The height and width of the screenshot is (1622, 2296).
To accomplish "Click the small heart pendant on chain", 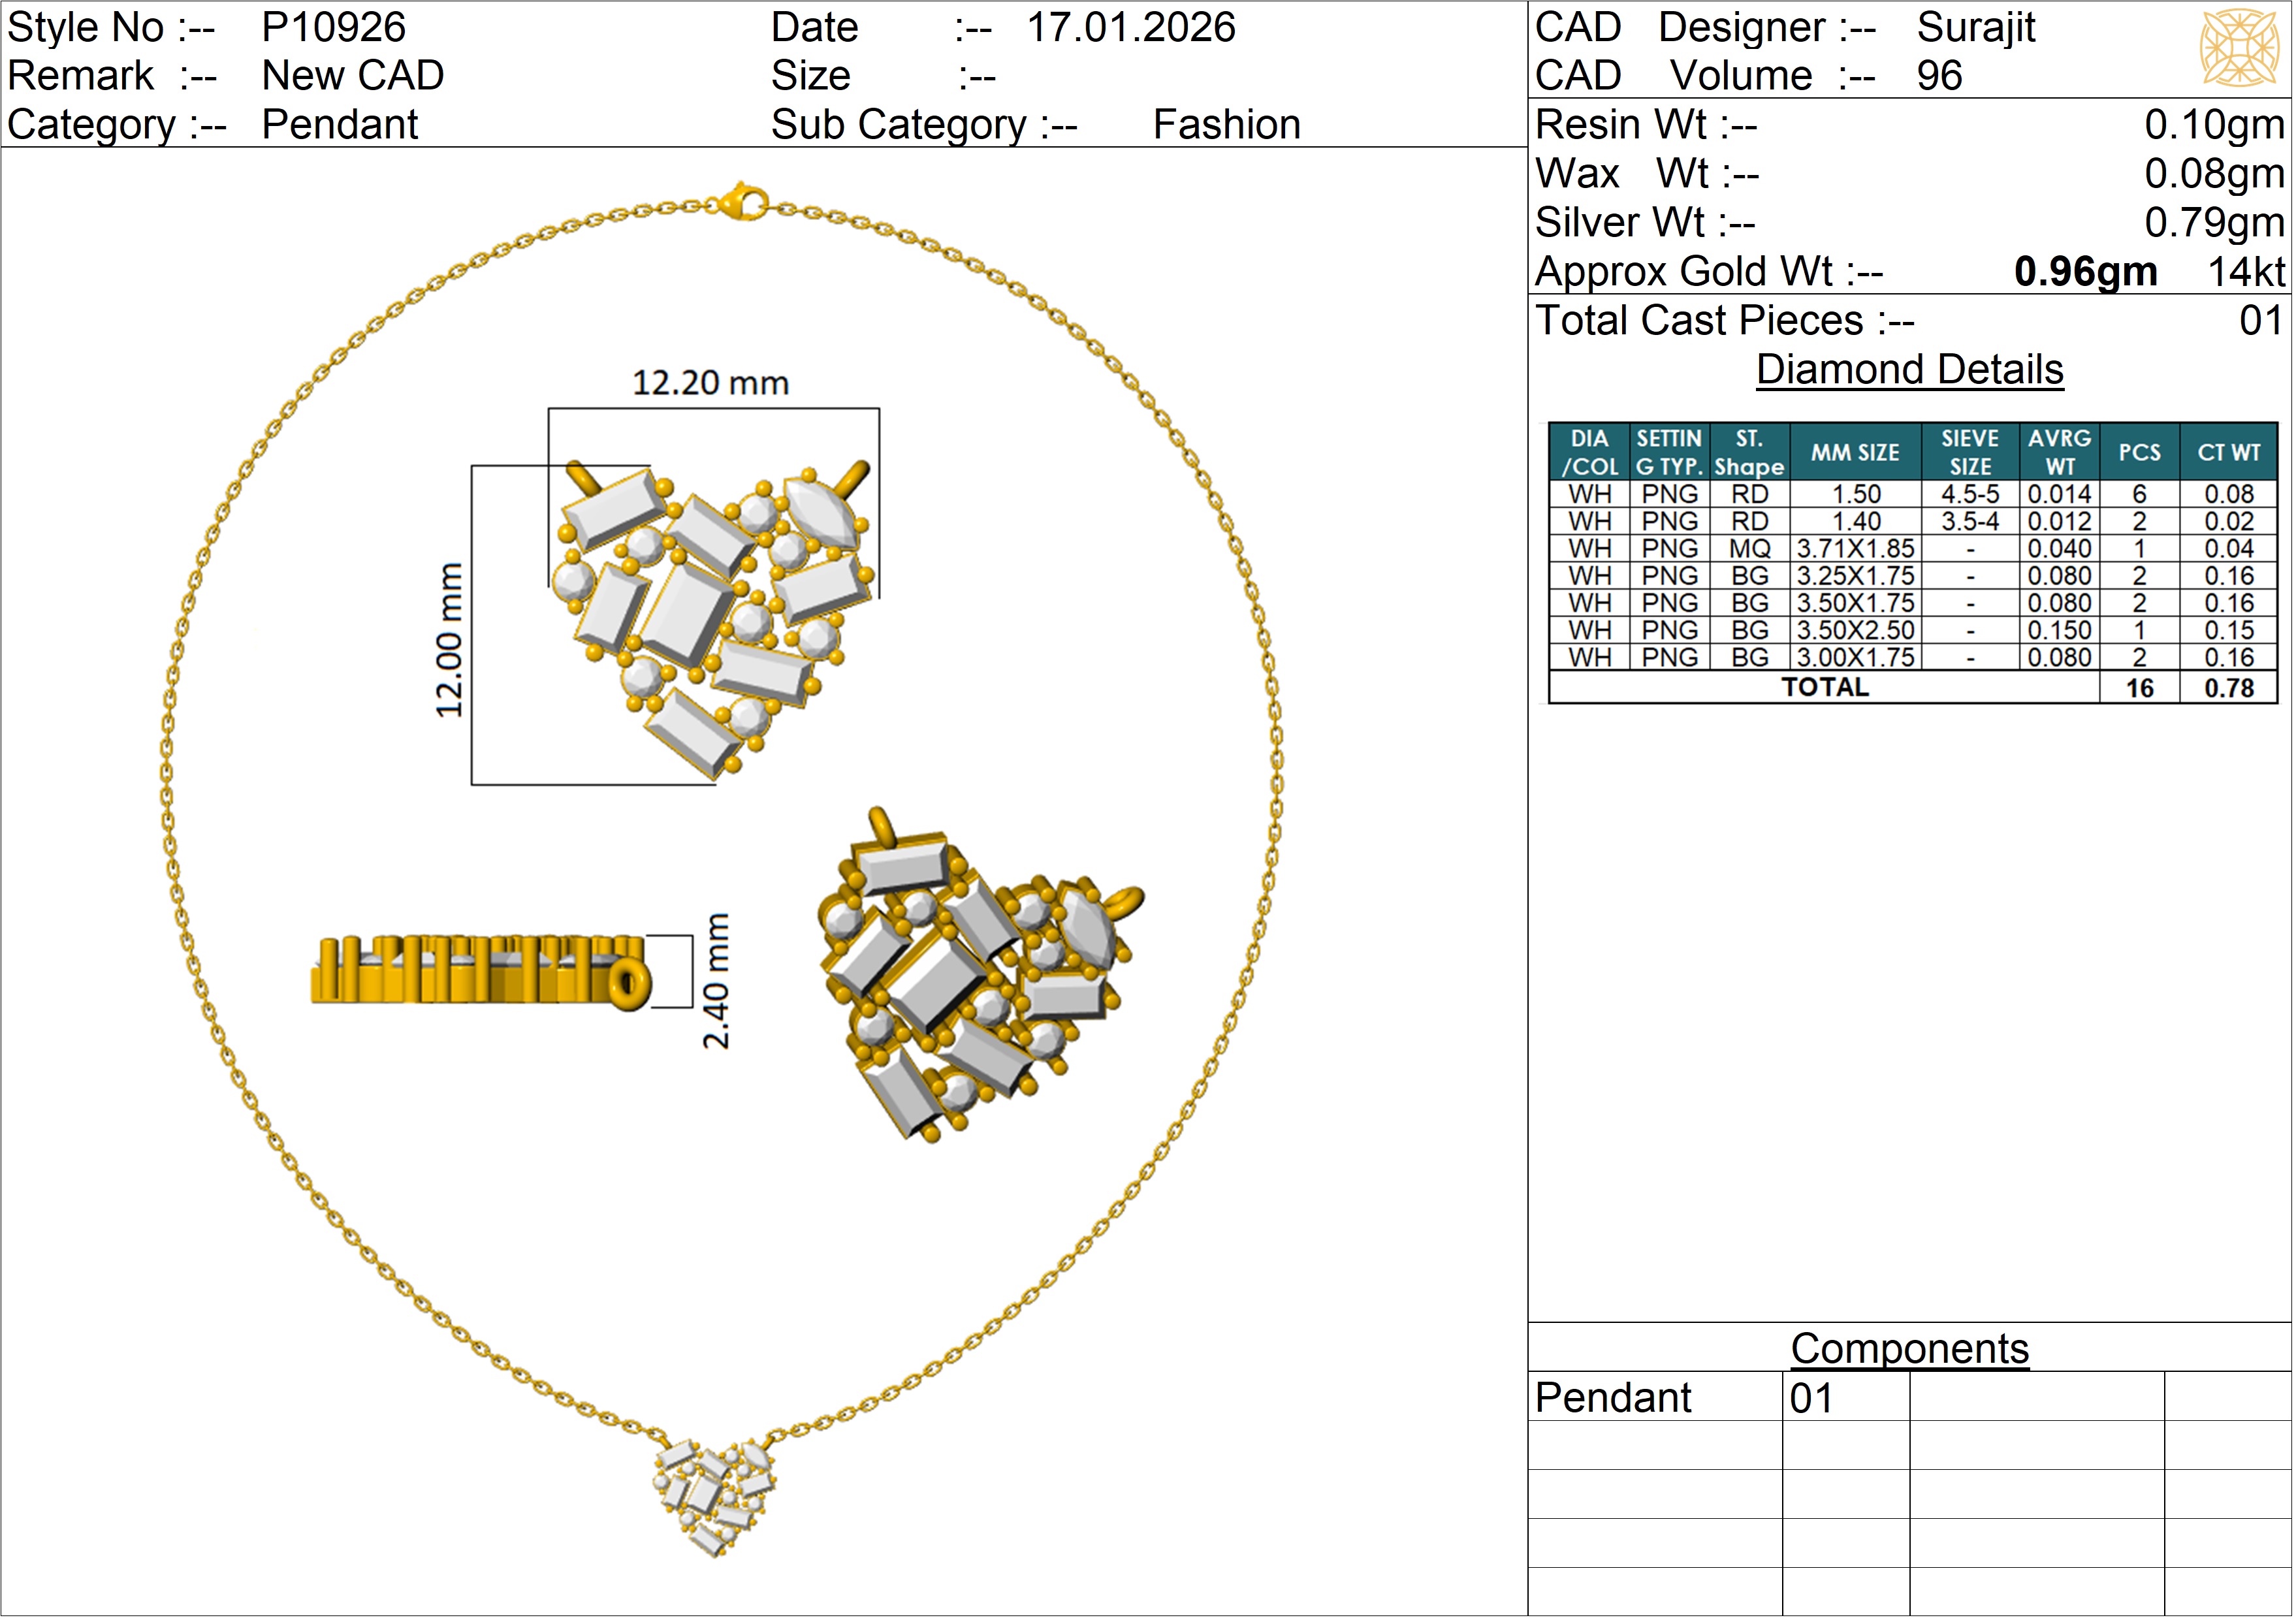I will click(x=714, y=1497).
